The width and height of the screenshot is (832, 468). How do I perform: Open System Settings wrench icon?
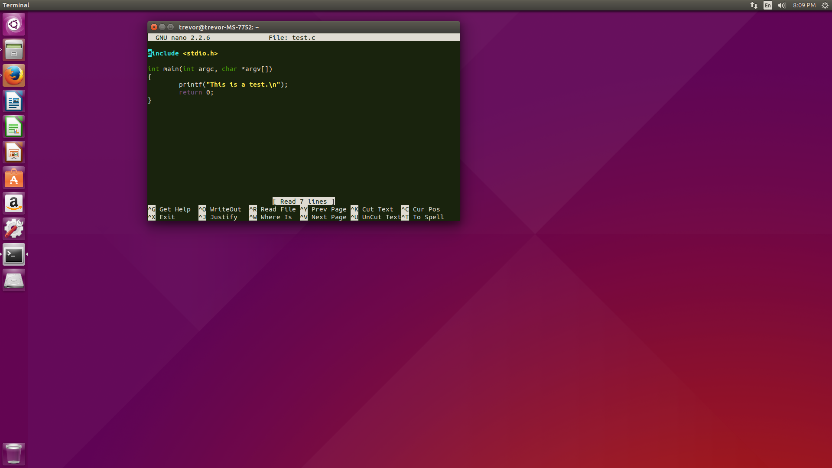click(x=14, y=229)
